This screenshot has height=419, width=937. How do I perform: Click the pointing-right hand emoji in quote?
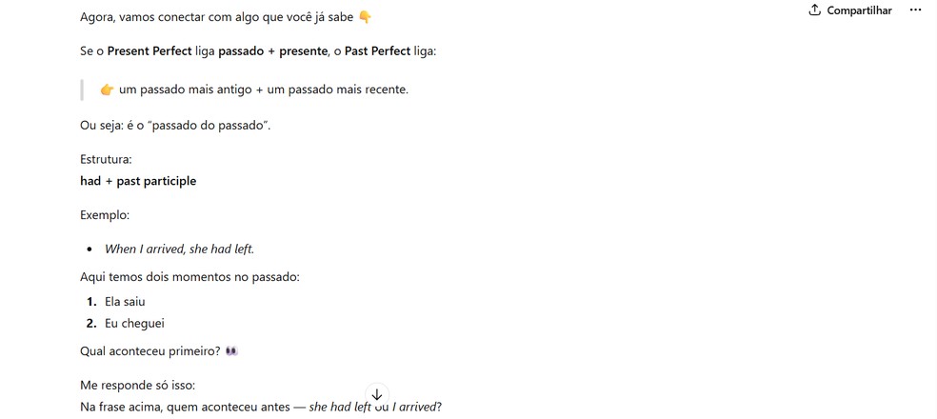[107, 90]
